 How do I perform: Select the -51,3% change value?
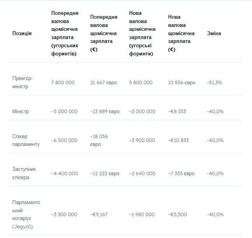[214, 83]
